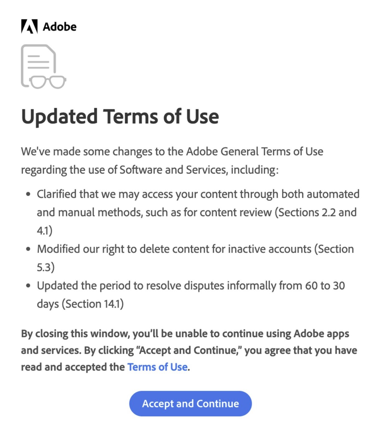Open the Terms of Use link
Screen dimensions: 375x438
point(157,367)
